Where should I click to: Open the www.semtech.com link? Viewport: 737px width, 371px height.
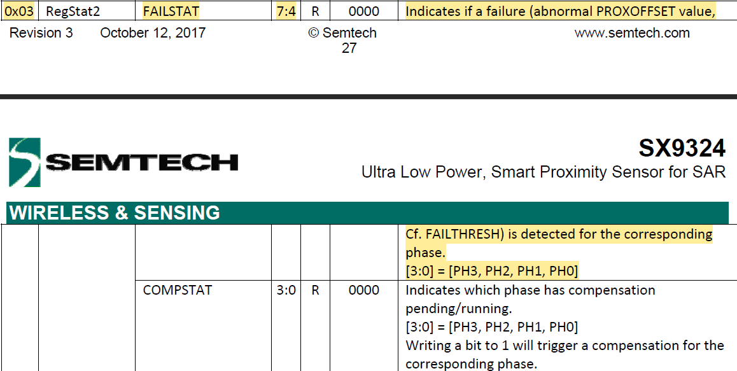[631, 33]
